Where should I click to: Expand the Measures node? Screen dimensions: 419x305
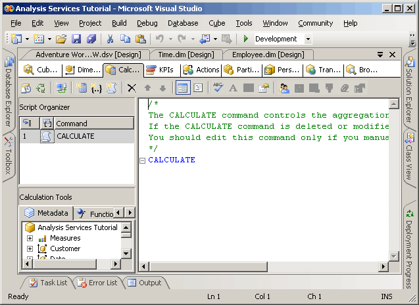click(30, 238)
